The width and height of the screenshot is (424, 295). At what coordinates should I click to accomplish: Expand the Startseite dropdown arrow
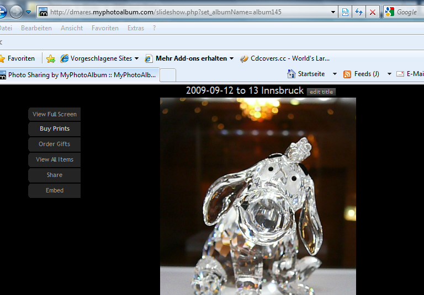tap(335, 74)
